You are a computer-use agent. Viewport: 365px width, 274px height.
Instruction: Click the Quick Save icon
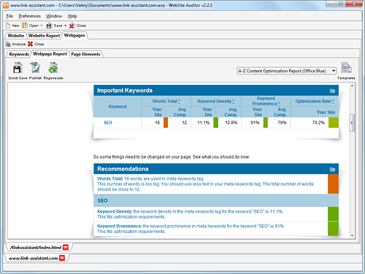(x=18, y=68)
